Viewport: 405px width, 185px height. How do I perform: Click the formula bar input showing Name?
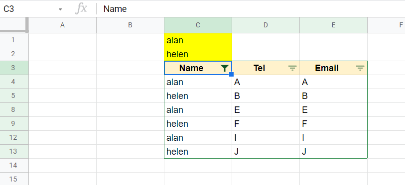(251, 9)
